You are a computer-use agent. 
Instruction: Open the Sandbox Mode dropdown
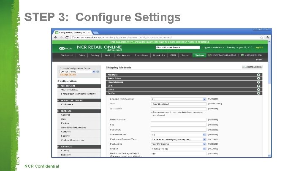coord(178,135)
